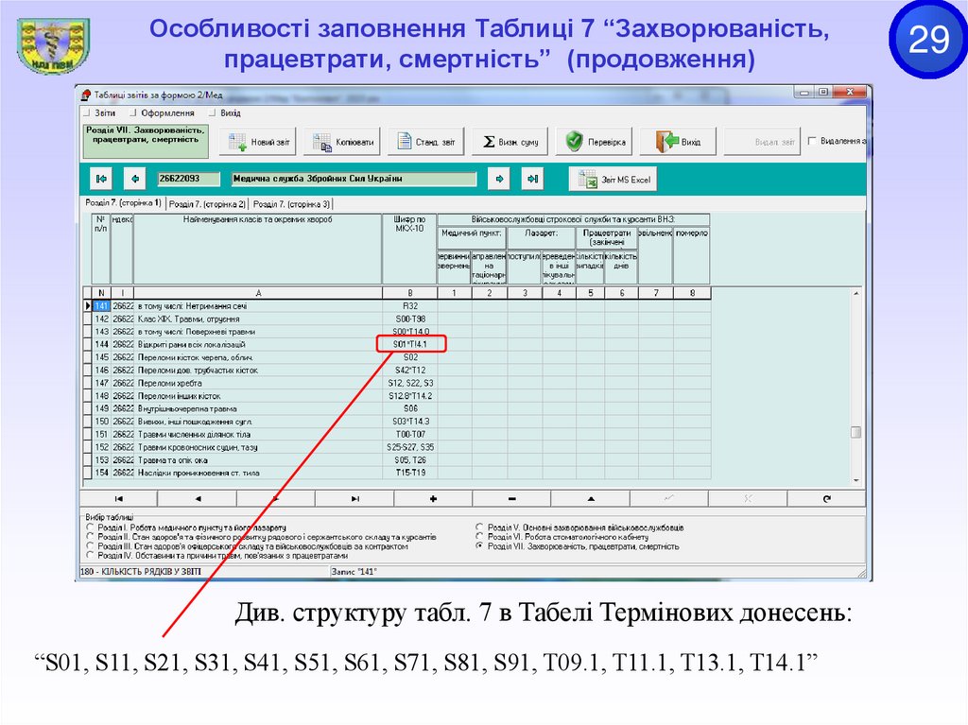Select Розділ I. Робота медичного пункту radio
Screen dimensions: 968x725
[90, 527]
